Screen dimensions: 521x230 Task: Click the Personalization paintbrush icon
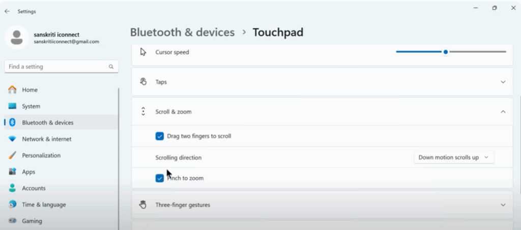coord(13,155)
